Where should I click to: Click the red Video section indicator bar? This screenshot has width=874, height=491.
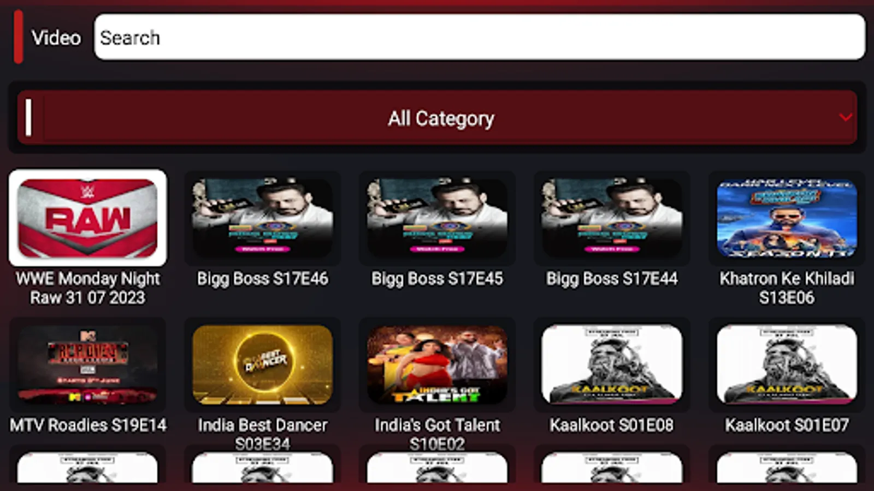(19, 37)
